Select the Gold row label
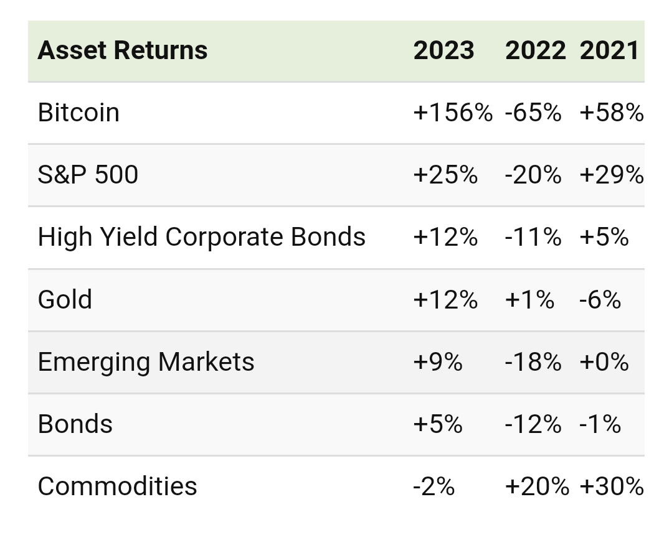 tap(65, 299)
